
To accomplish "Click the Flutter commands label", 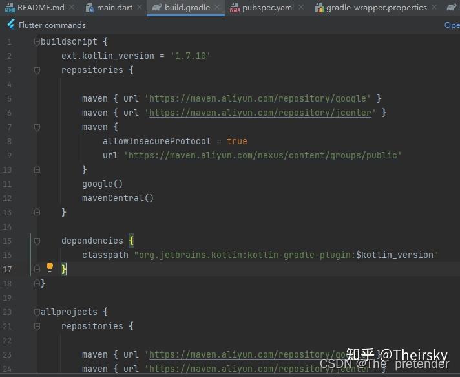I will click(52, 25).
